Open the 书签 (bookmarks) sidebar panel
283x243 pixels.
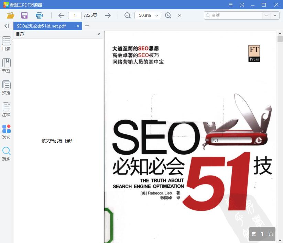tap(6, 65)
